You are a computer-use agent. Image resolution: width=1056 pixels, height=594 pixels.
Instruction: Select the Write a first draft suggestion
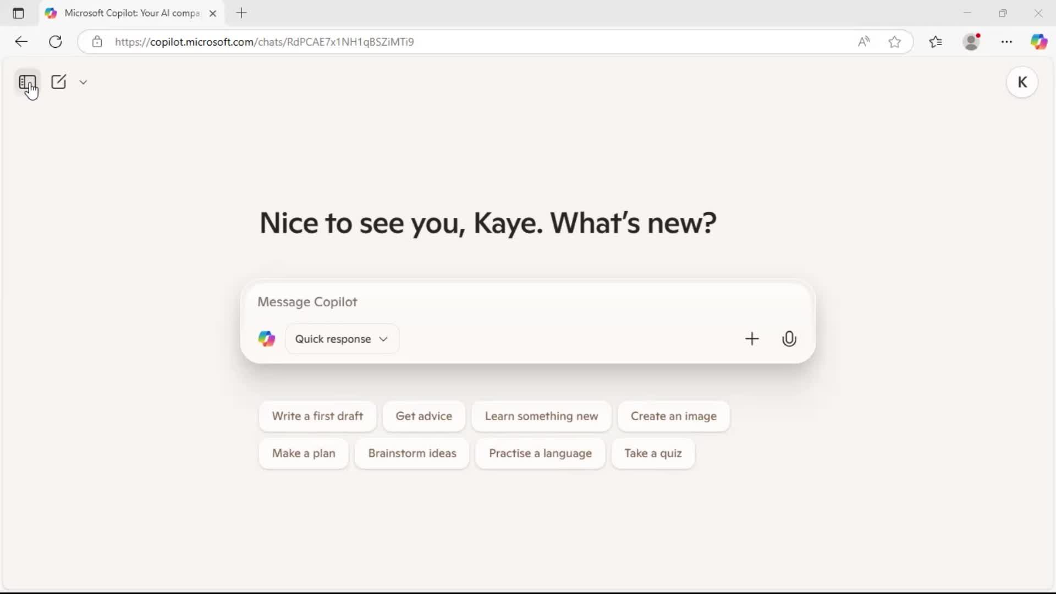tap(317, 416)
